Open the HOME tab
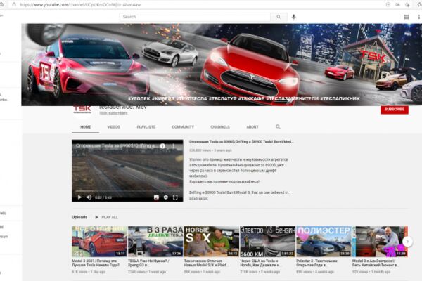Screen dimensions: 422x281 click(85, 127)
